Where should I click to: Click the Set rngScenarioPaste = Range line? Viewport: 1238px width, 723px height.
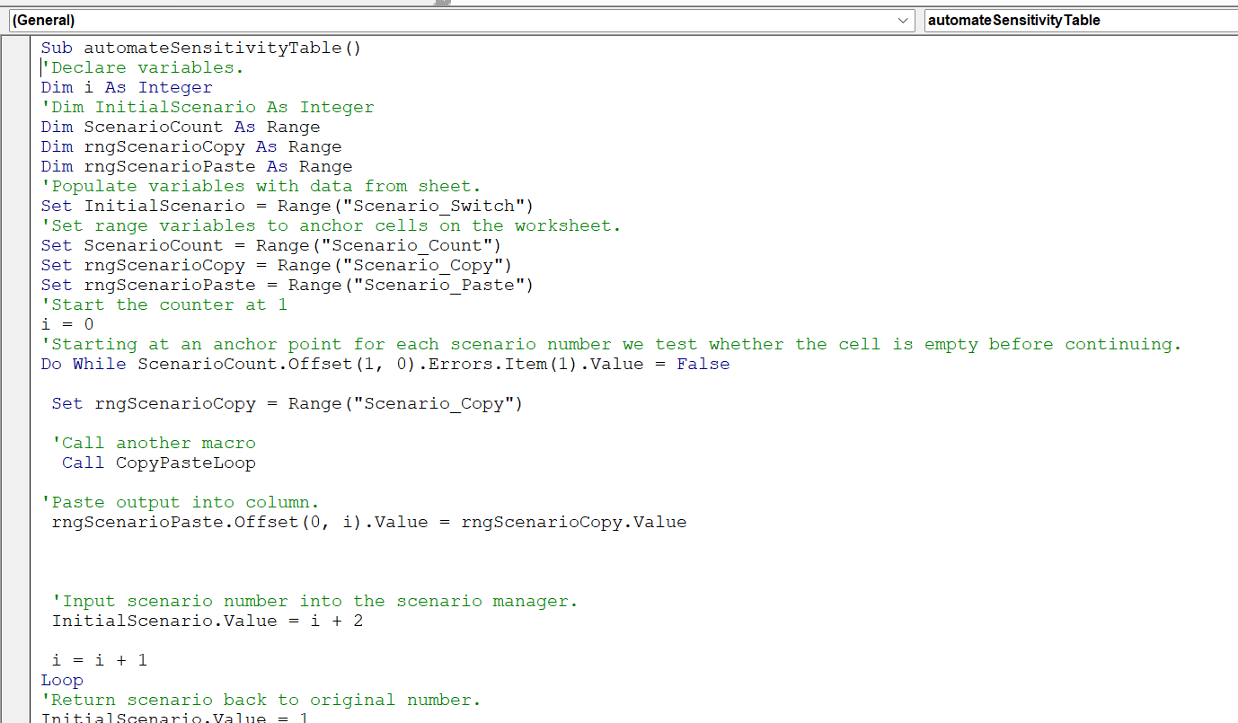287,285
